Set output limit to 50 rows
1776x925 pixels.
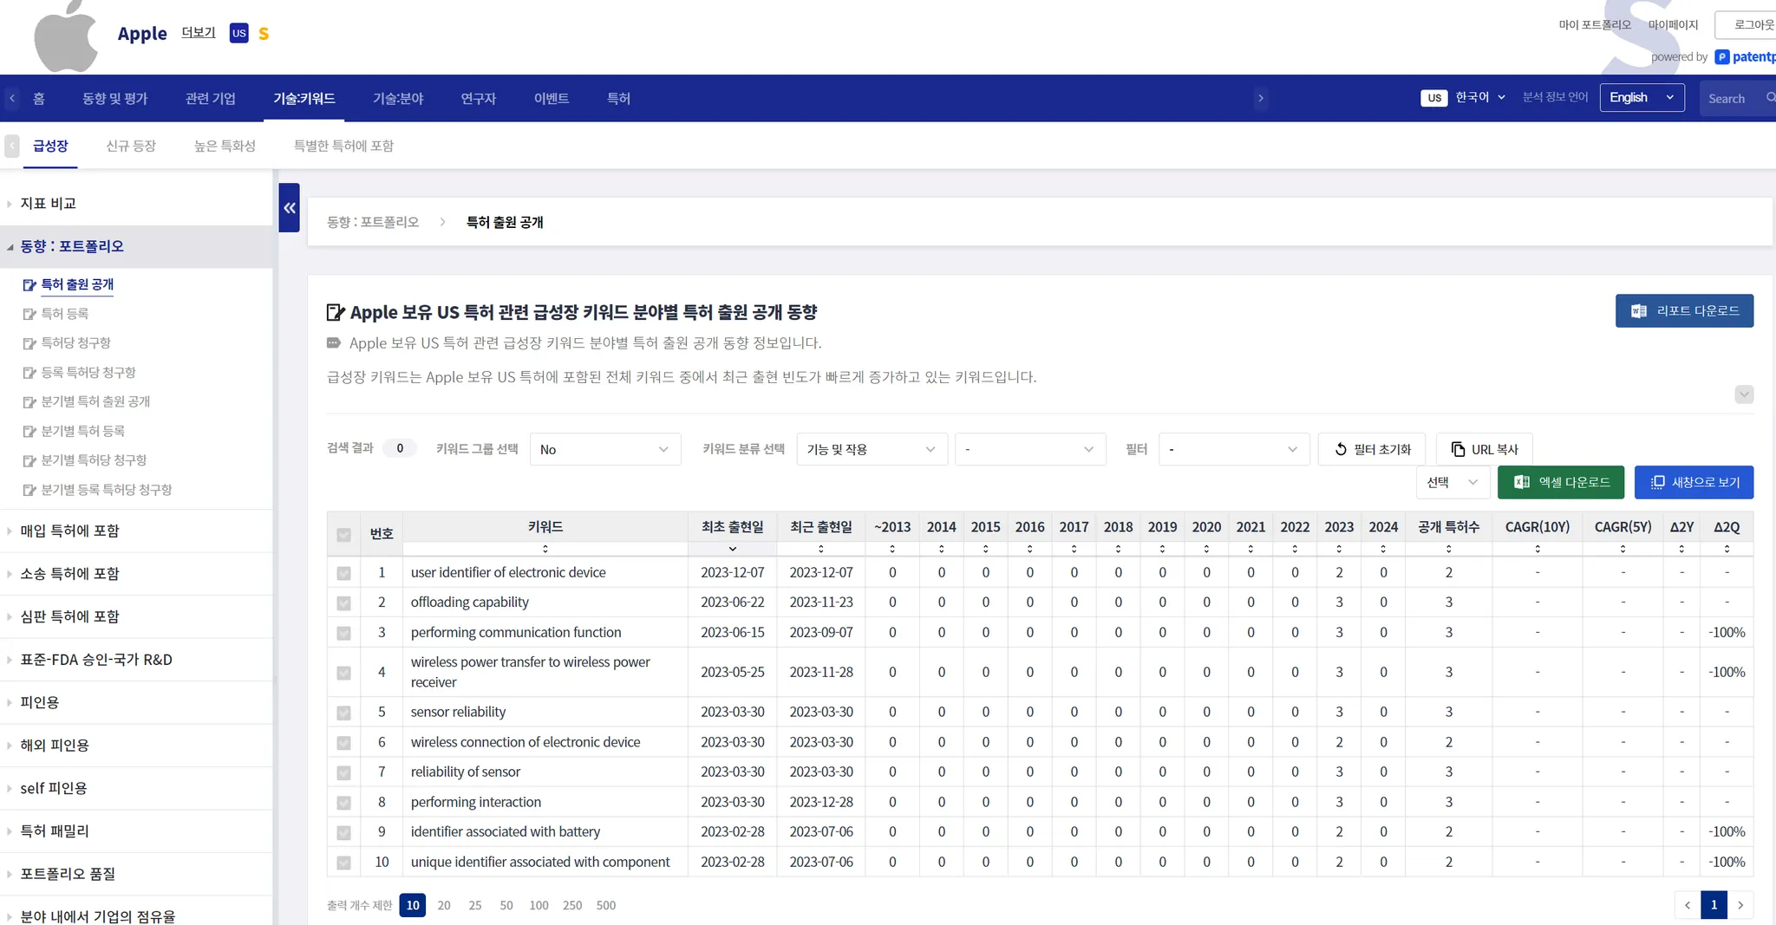point(506,905)
